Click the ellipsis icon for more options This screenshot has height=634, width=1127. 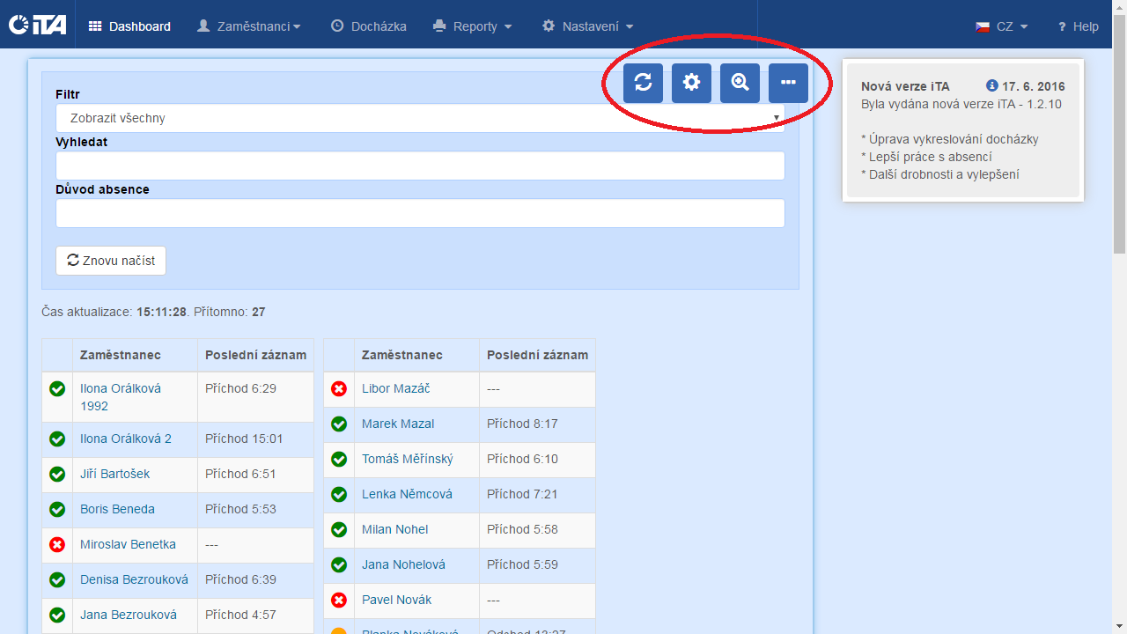[788, 83]
